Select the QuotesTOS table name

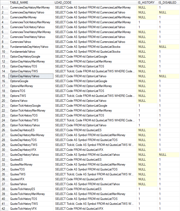click(x=31, y=170)
